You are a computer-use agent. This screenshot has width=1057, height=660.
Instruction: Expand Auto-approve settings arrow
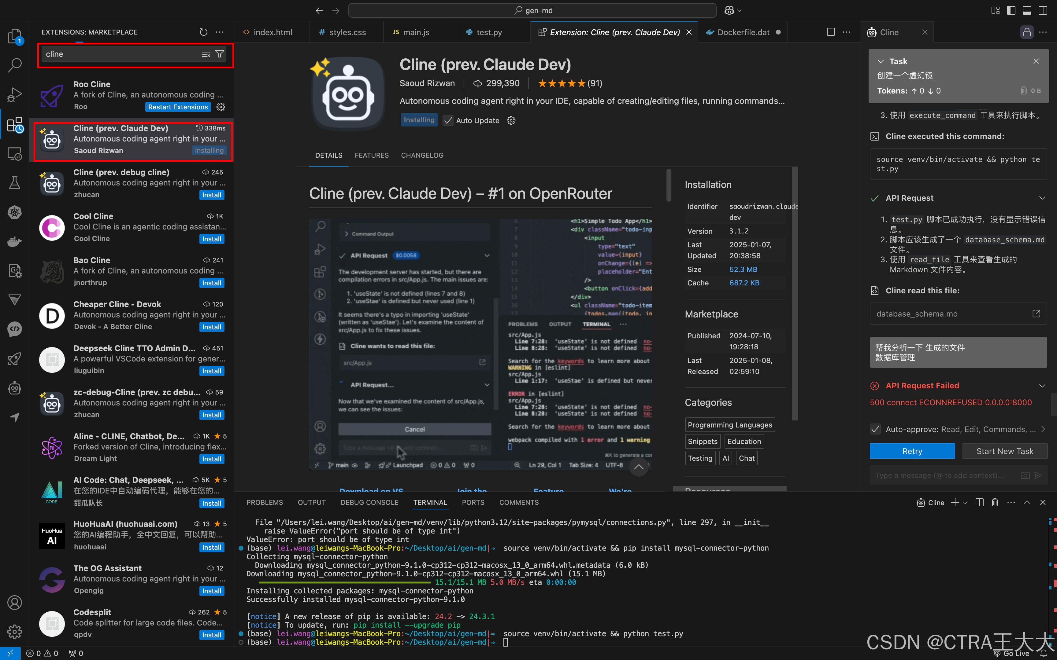(1043, 429)
